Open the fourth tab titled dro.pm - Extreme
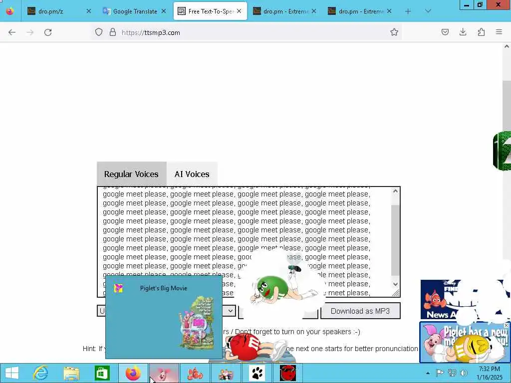This screenshot has height=383, width=511. point(285,11)
